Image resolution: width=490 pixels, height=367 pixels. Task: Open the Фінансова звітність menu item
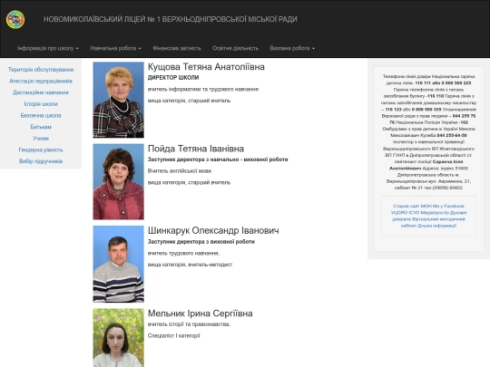click(x=177, y=48)
